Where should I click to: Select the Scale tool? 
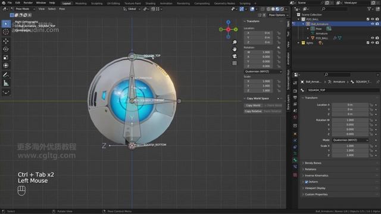pyautogui.click(x=6, y=57)
